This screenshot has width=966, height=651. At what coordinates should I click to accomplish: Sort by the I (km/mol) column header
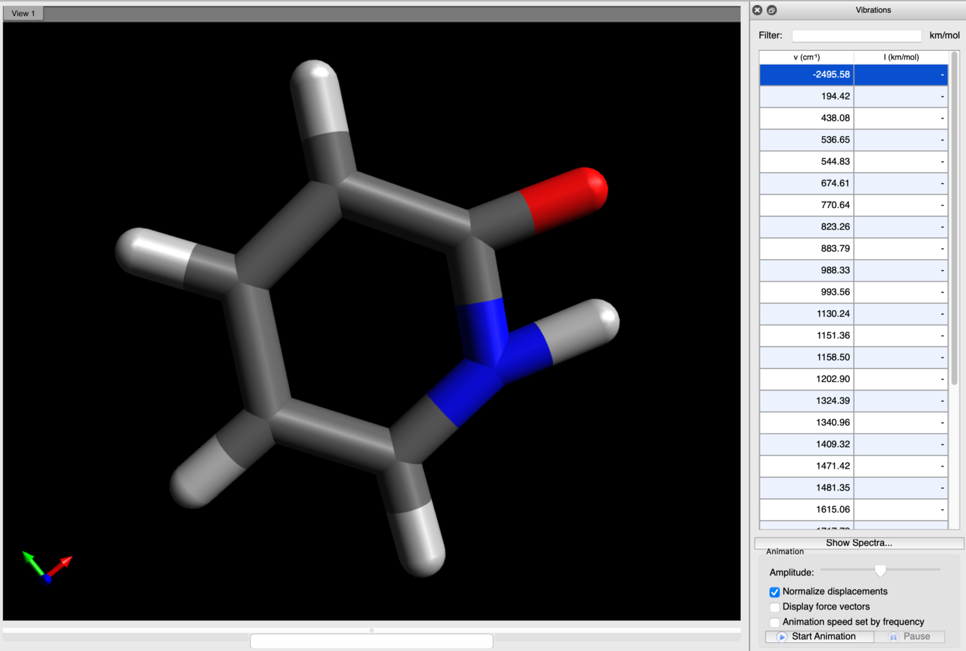901,57
